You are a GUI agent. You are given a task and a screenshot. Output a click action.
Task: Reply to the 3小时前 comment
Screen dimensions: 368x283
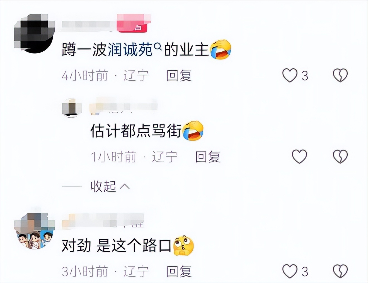point(179,271)
